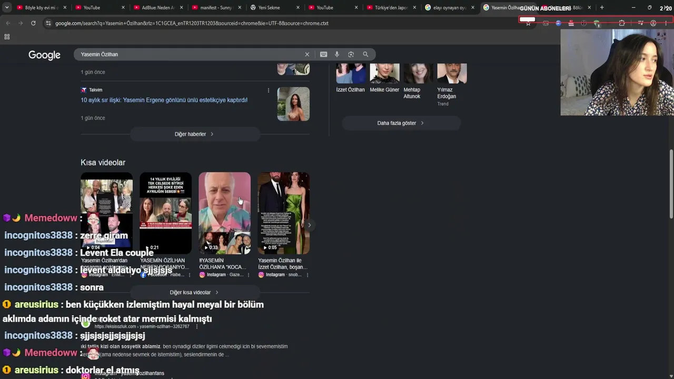Image resolution: width=674 pixels, height=379 pixels.
Task: Play the 0:04 short video thumbnail
Action: [106, 213]
